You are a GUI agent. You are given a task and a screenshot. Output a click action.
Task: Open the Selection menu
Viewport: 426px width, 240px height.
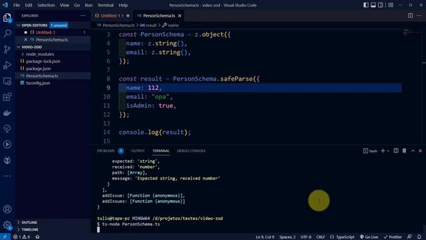tap(46, 5)
